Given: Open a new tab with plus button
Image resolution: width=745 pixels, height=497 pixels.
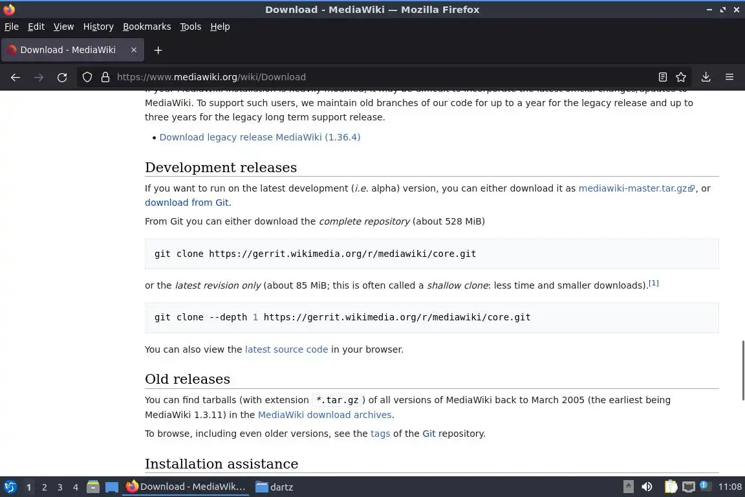Looking at the screenshot, I should coord(158,50).
